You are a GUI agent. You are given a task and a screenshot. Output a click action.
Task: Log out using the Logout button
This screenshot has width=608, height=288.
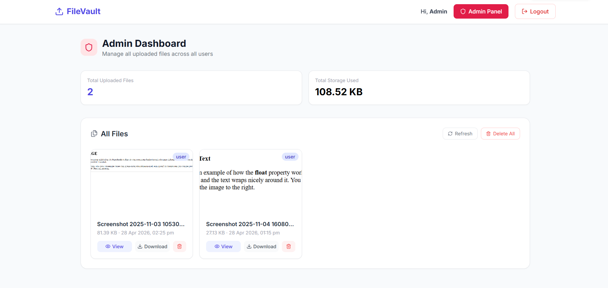tap(535, 12)
